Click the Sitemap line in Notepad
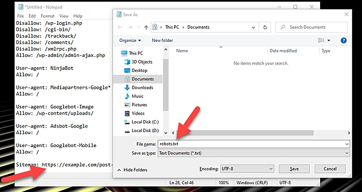Image resolution: width=362 pixels, height=192 pixels. pyautogui.click(x=64, y=165)
